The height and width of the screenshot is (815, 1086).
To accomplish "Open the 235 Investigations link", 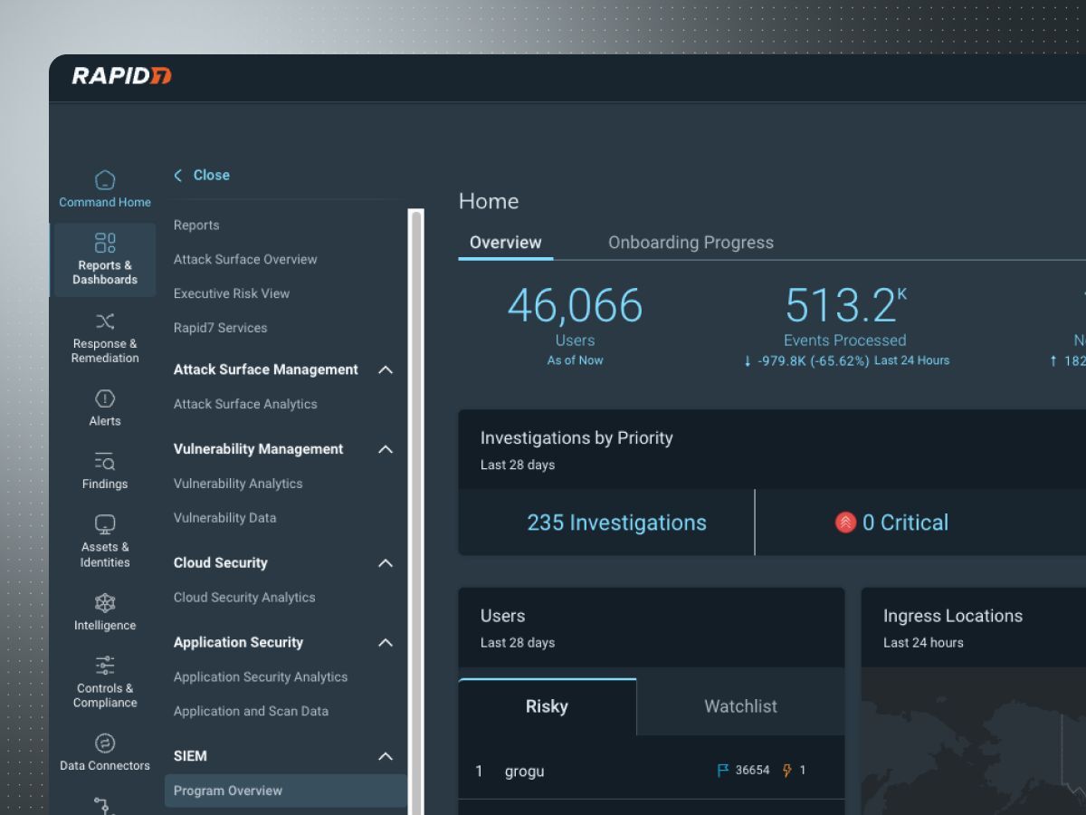I will coord(616,523).
